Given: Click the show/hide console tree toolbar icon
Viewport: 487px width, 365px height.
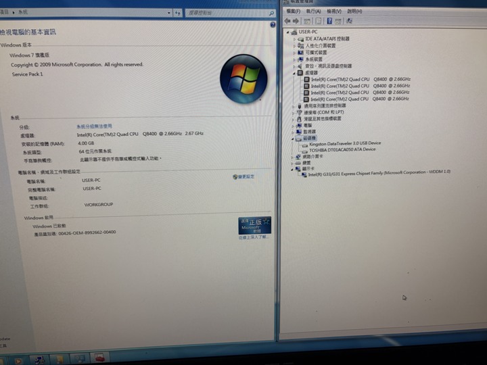Looking at the screenshot, I should [x=307, y=21].
